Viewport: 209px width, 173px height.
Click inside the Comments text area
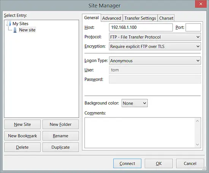[140, 133]
